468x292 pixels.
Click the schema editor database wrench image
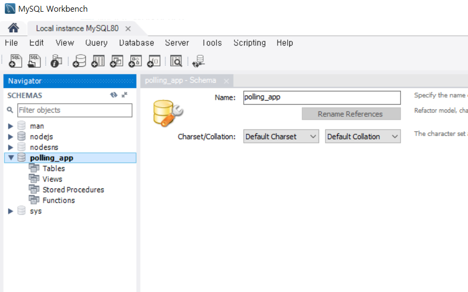tap(168, 113)
